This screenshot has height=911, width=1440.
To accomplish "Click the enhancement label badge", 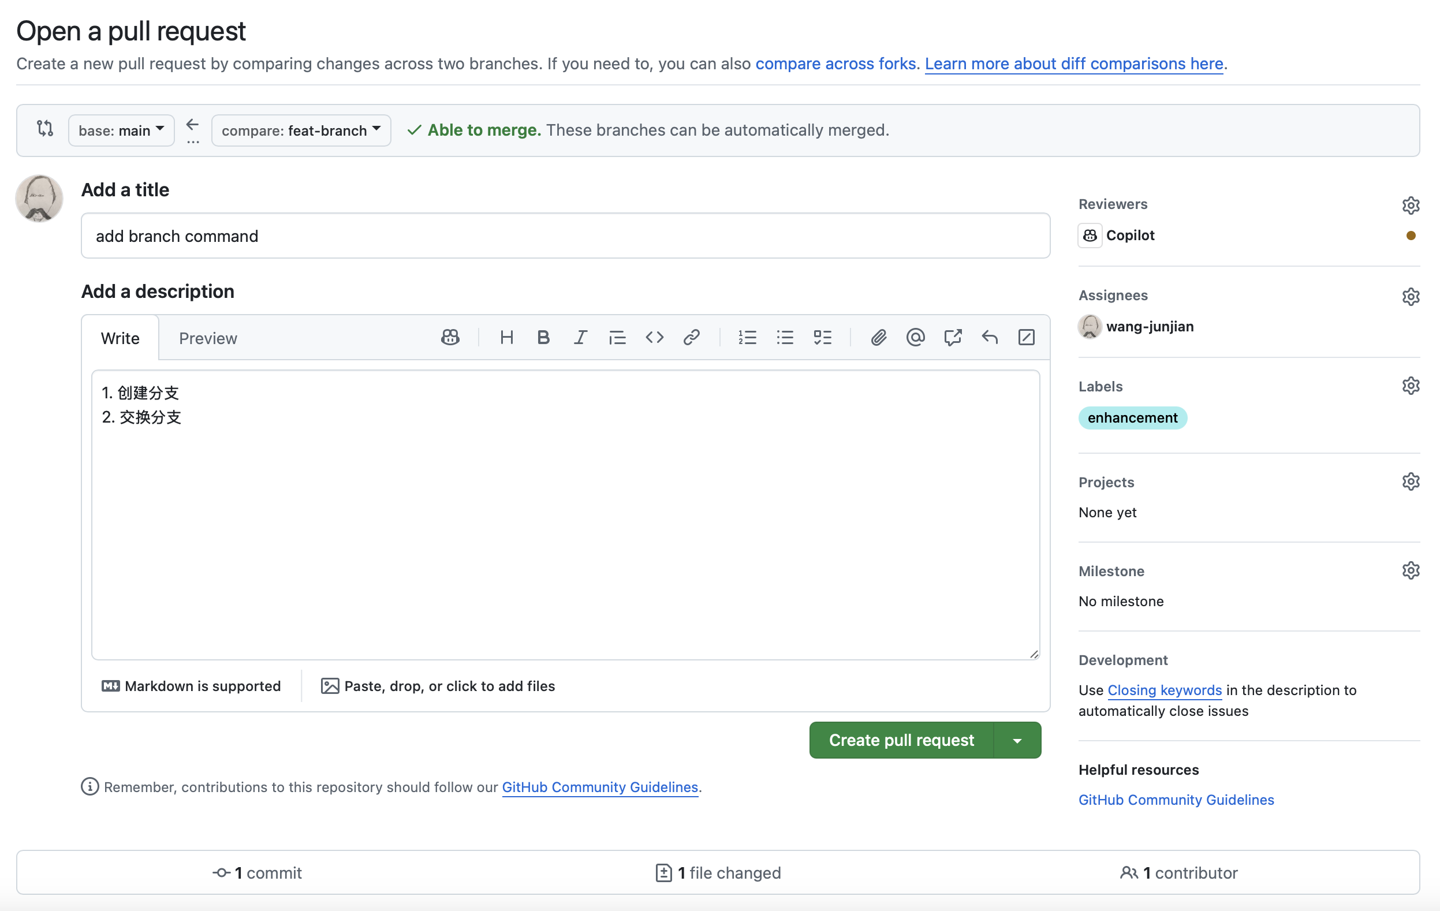I will (x=1132, y=418).
